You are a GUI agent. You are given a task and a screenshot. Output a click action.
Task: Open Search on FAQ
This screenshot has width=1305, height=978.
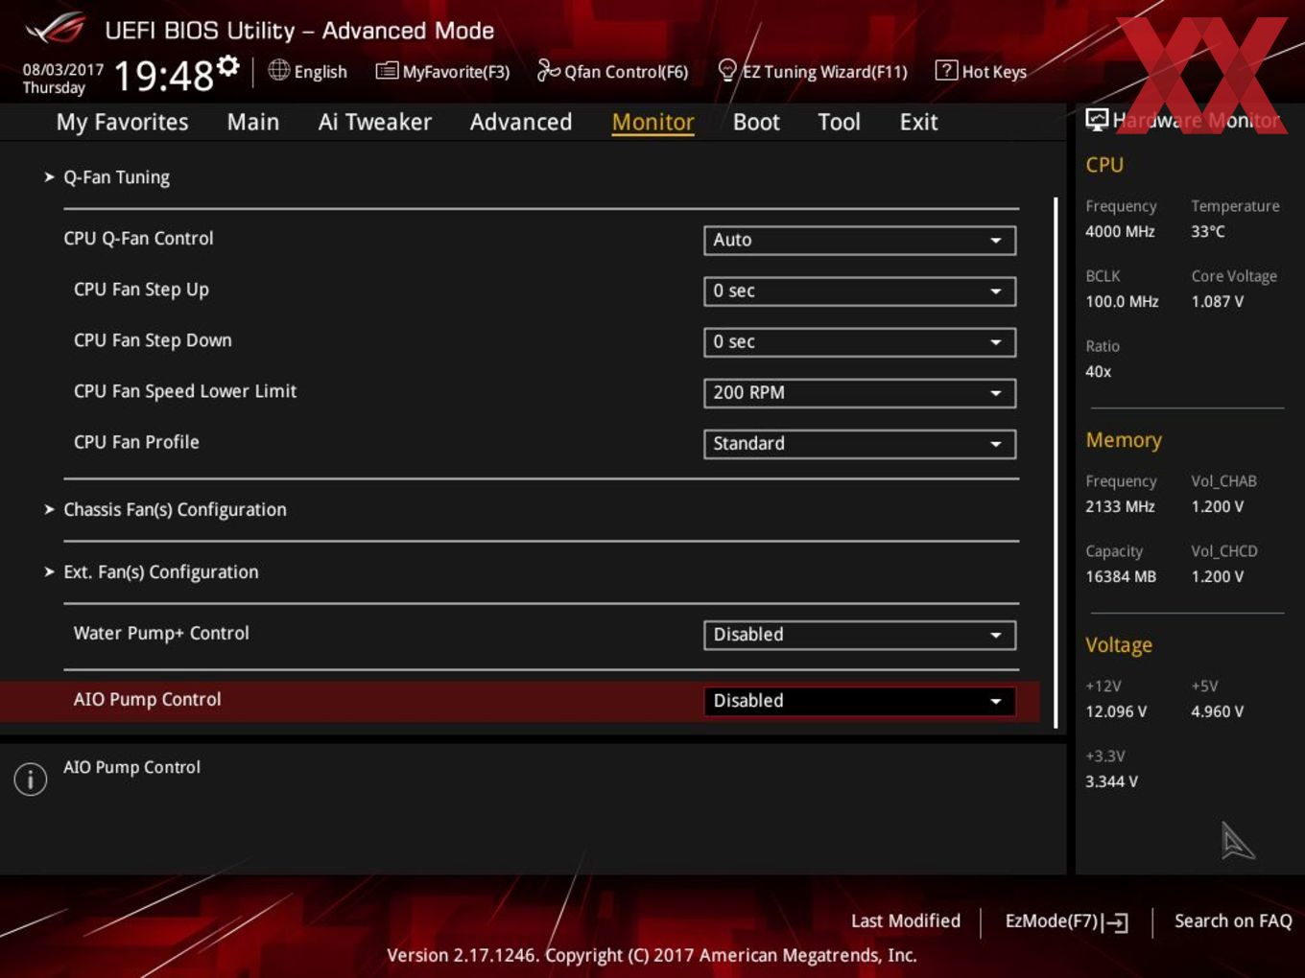1233,921
